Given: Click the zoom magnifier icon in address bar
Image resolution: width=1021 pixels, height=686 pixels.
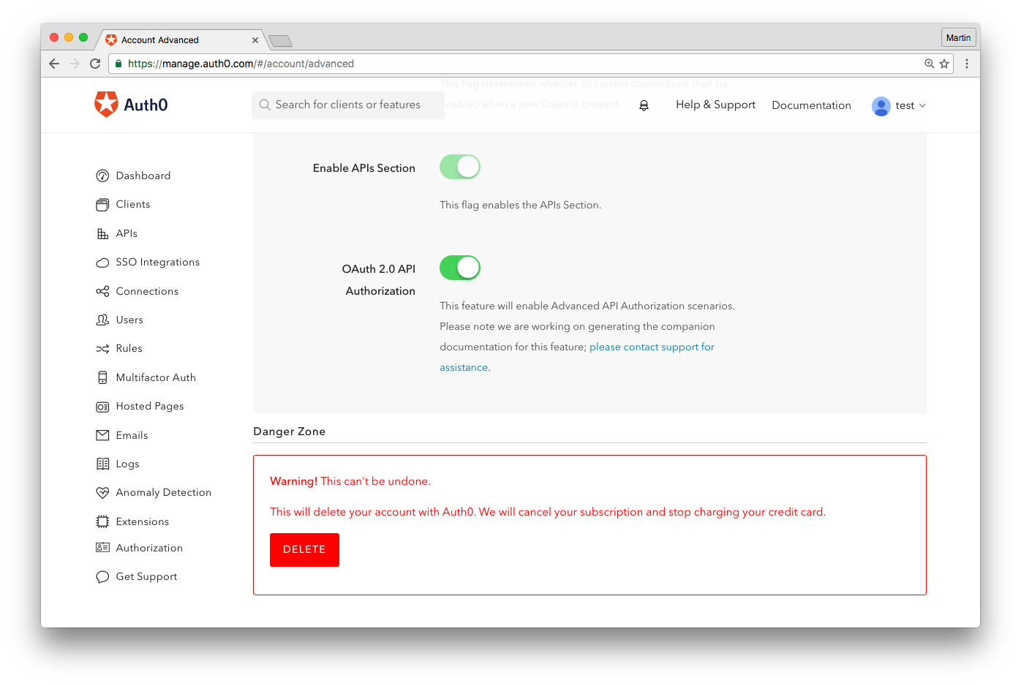Looking at the screenshot, I should [929, 64].
